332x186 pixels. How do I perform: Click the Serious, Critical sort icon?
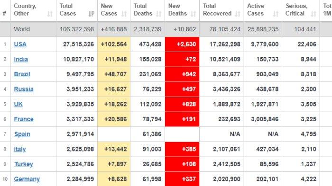(x=314, y=14)
